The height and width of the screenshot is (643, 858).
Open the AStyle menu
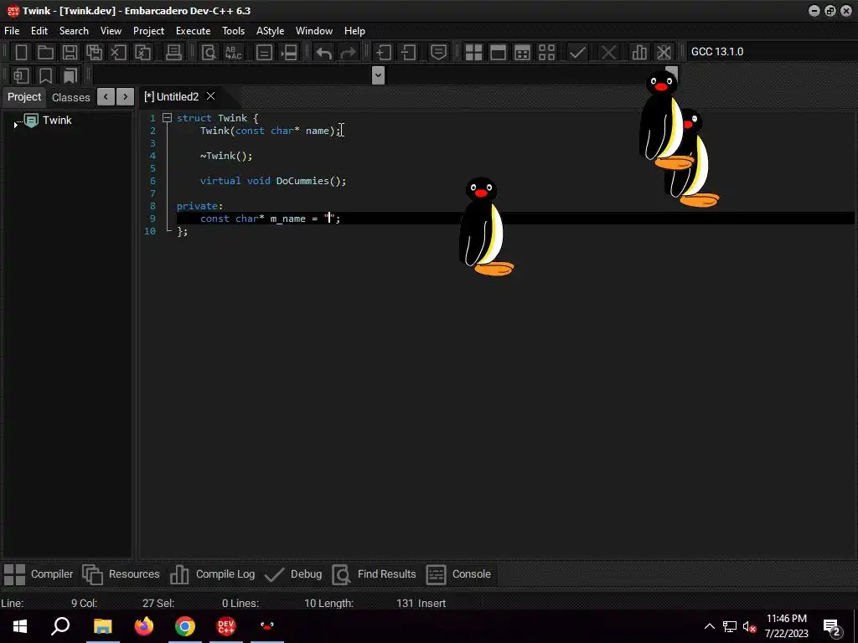tap(271, 31)
